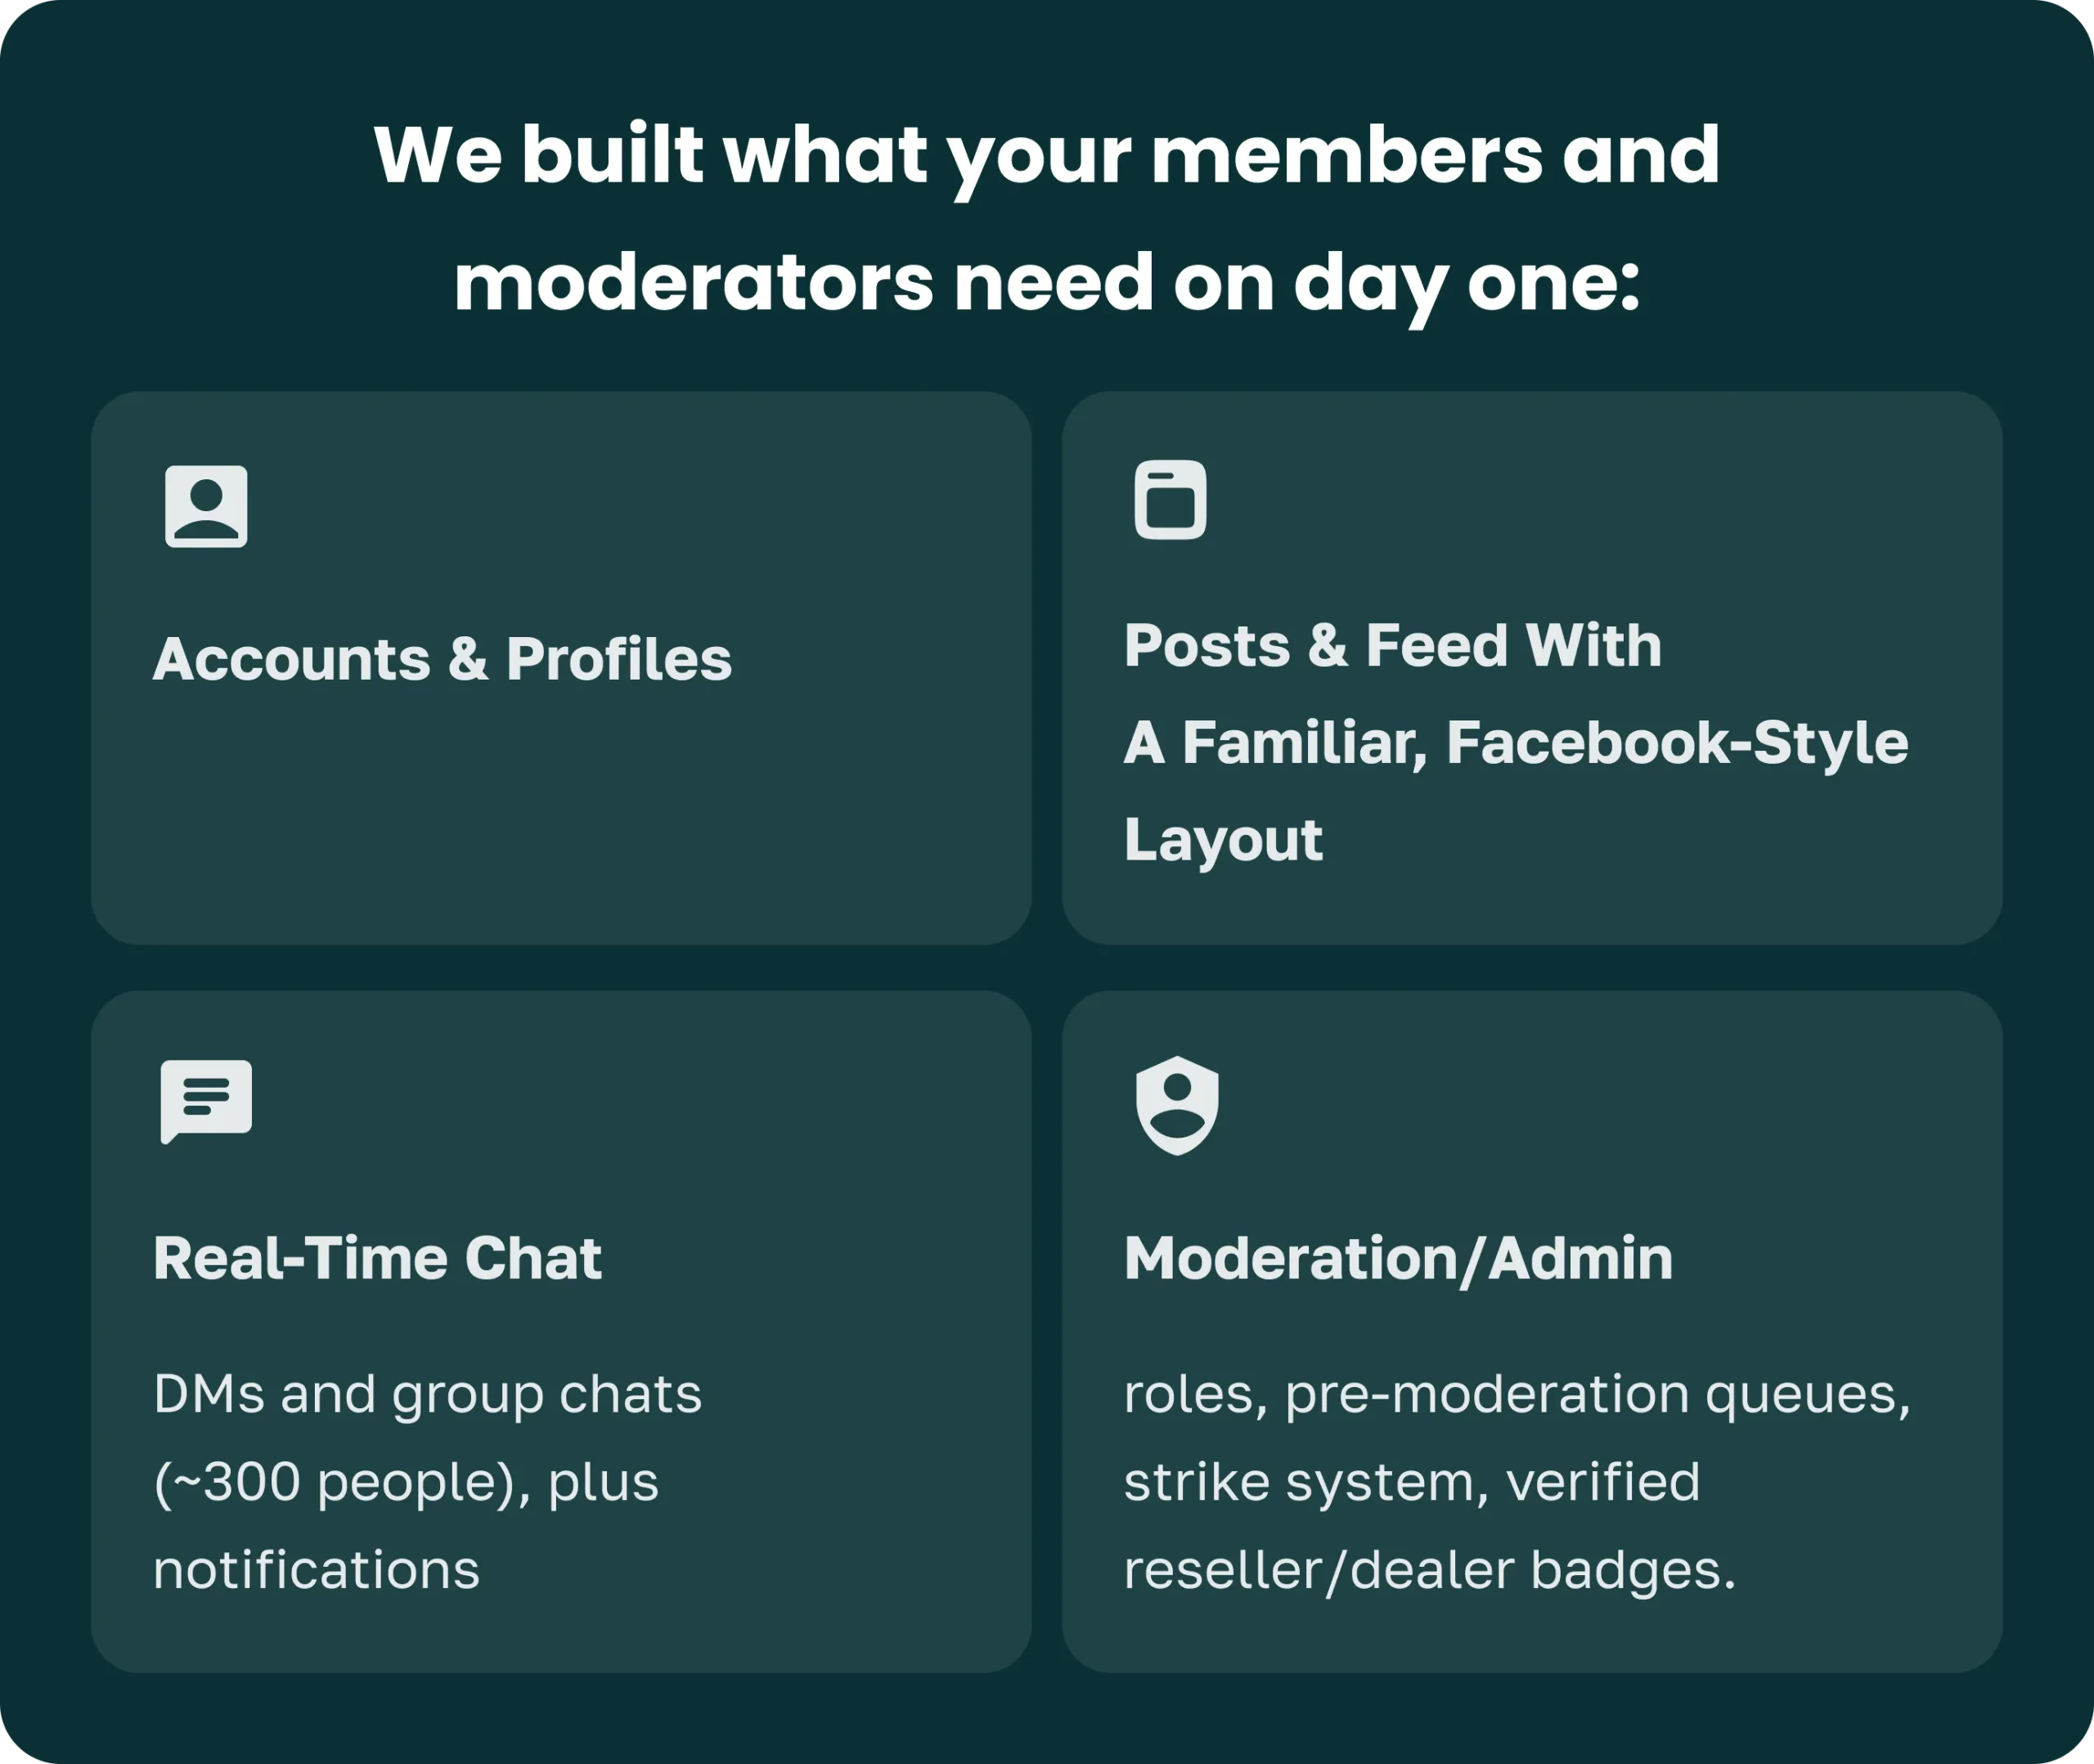The image size is (2094, 1764).
Task: Click the 'A Familiar, Facebook-Style' heading line
Action: 1516,742
